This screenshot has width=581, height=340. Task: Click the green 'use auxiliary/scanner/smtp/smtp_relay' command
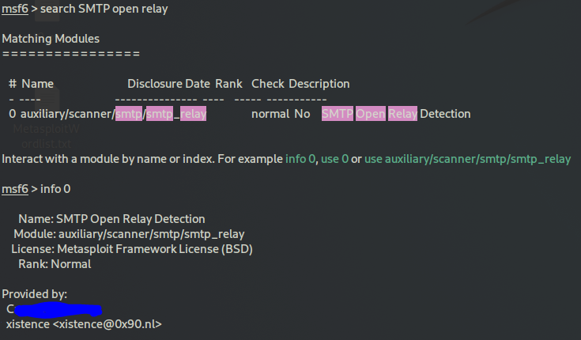point(467,159)
